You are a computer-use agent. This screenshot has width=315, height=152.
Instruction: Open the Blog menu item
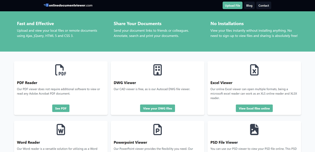coord(249,6)
